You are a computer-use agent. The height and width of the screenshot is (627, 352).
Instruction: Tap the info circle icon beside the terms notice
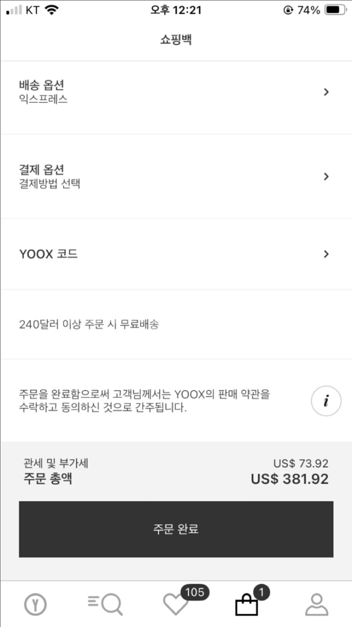tap(326, 400)
